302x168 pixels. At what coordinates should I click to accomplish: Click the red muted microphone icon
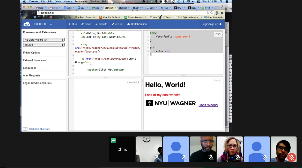(291, 157)
